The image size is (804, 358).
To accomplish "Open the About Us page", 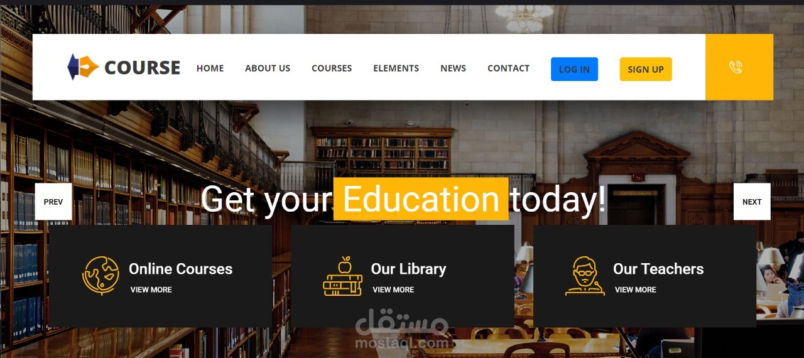I will tap(268, 68).
